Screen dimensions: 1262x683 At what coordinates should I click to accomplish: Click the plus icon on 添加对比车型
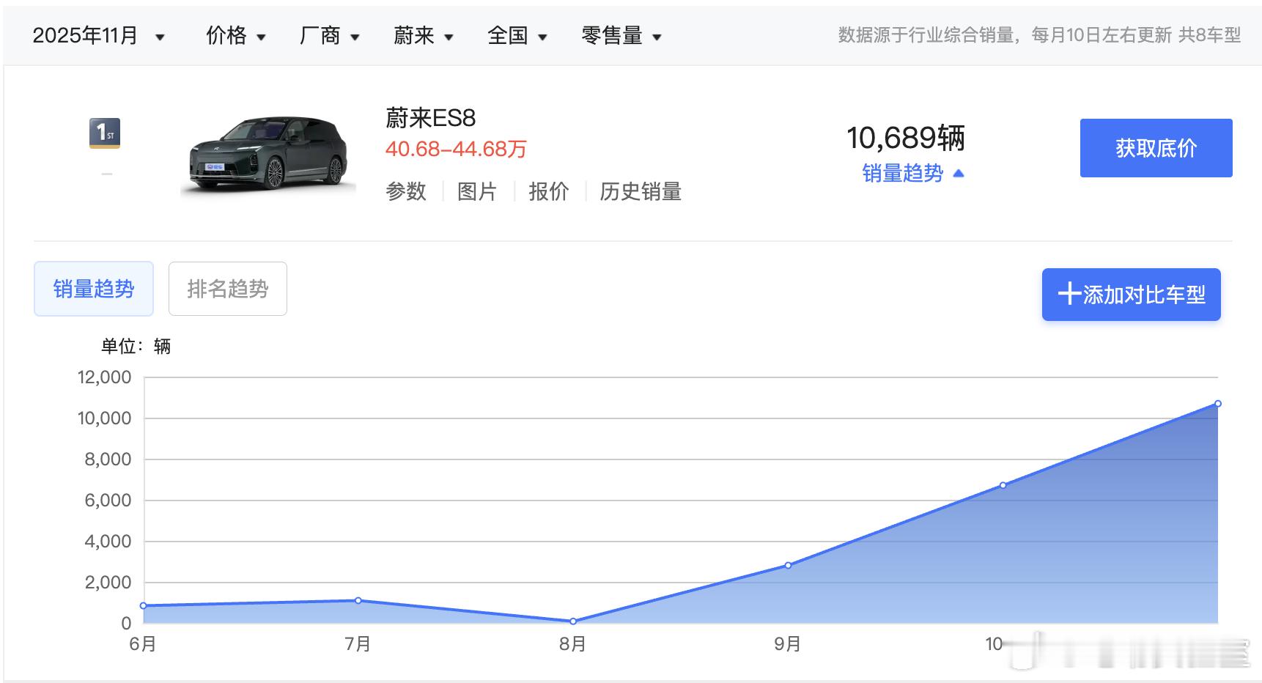point(1070,295)
